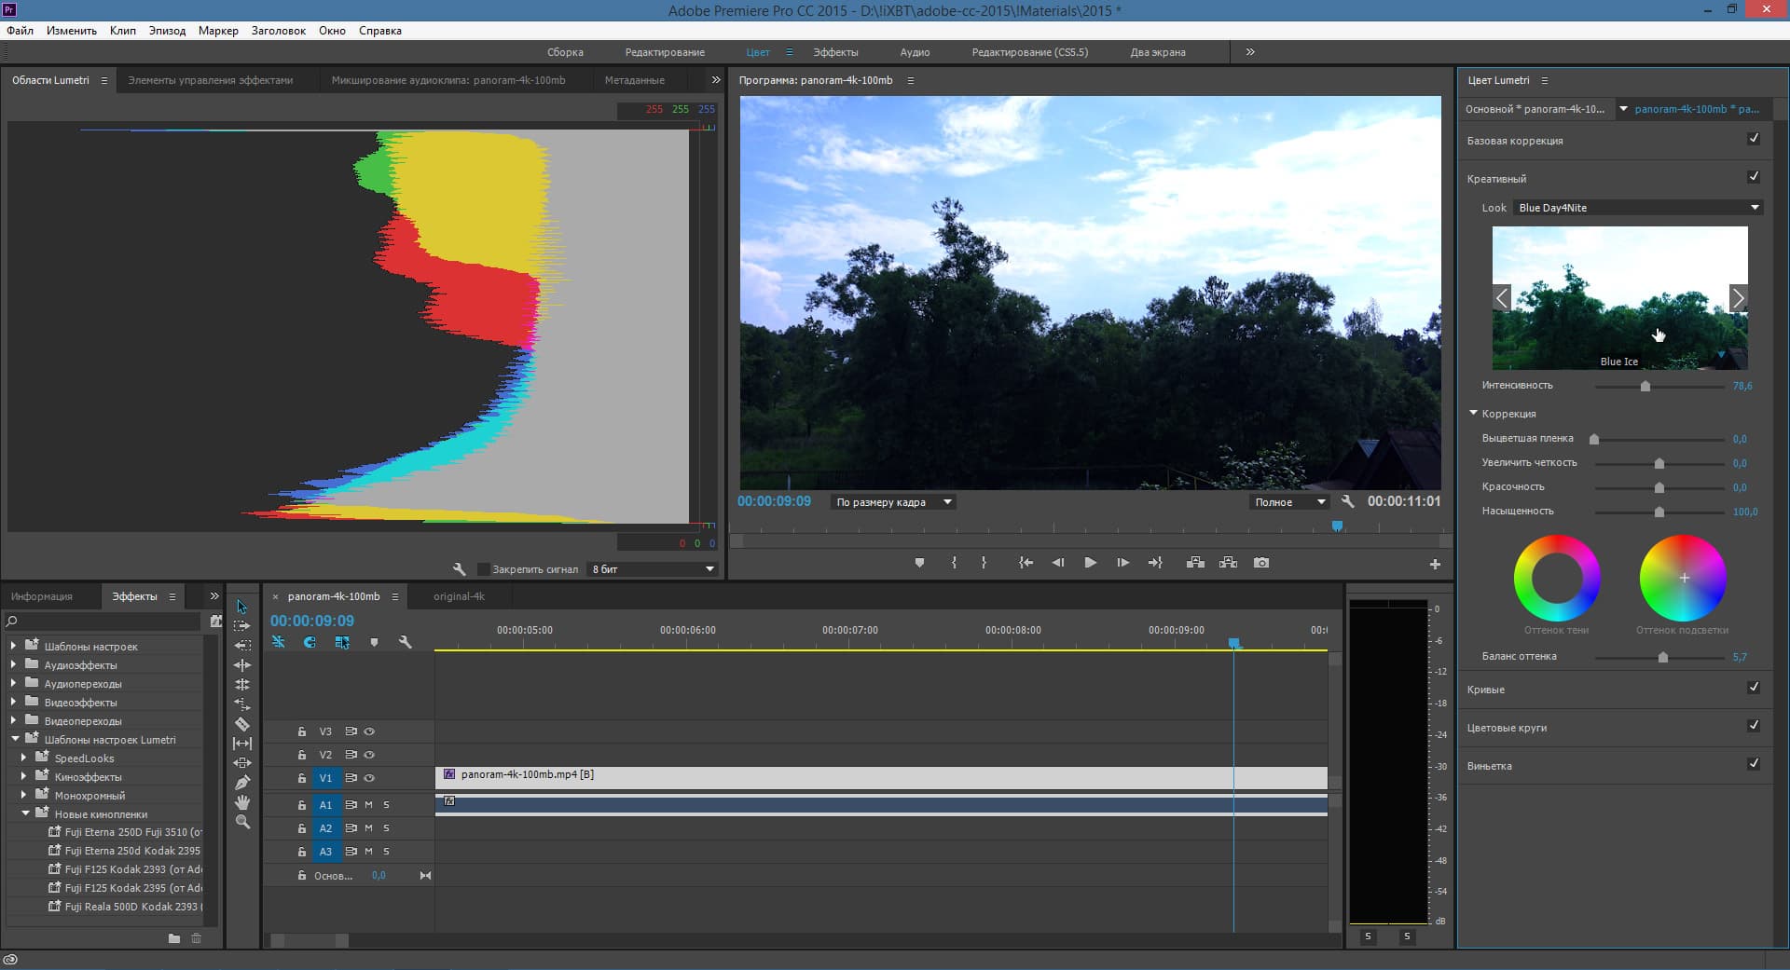Select the Zoom magnifier tool

click(242, 822)
